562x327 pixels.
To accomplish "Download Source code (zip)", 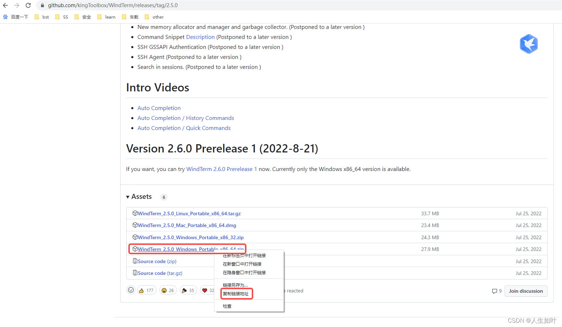I will [157, 261].
